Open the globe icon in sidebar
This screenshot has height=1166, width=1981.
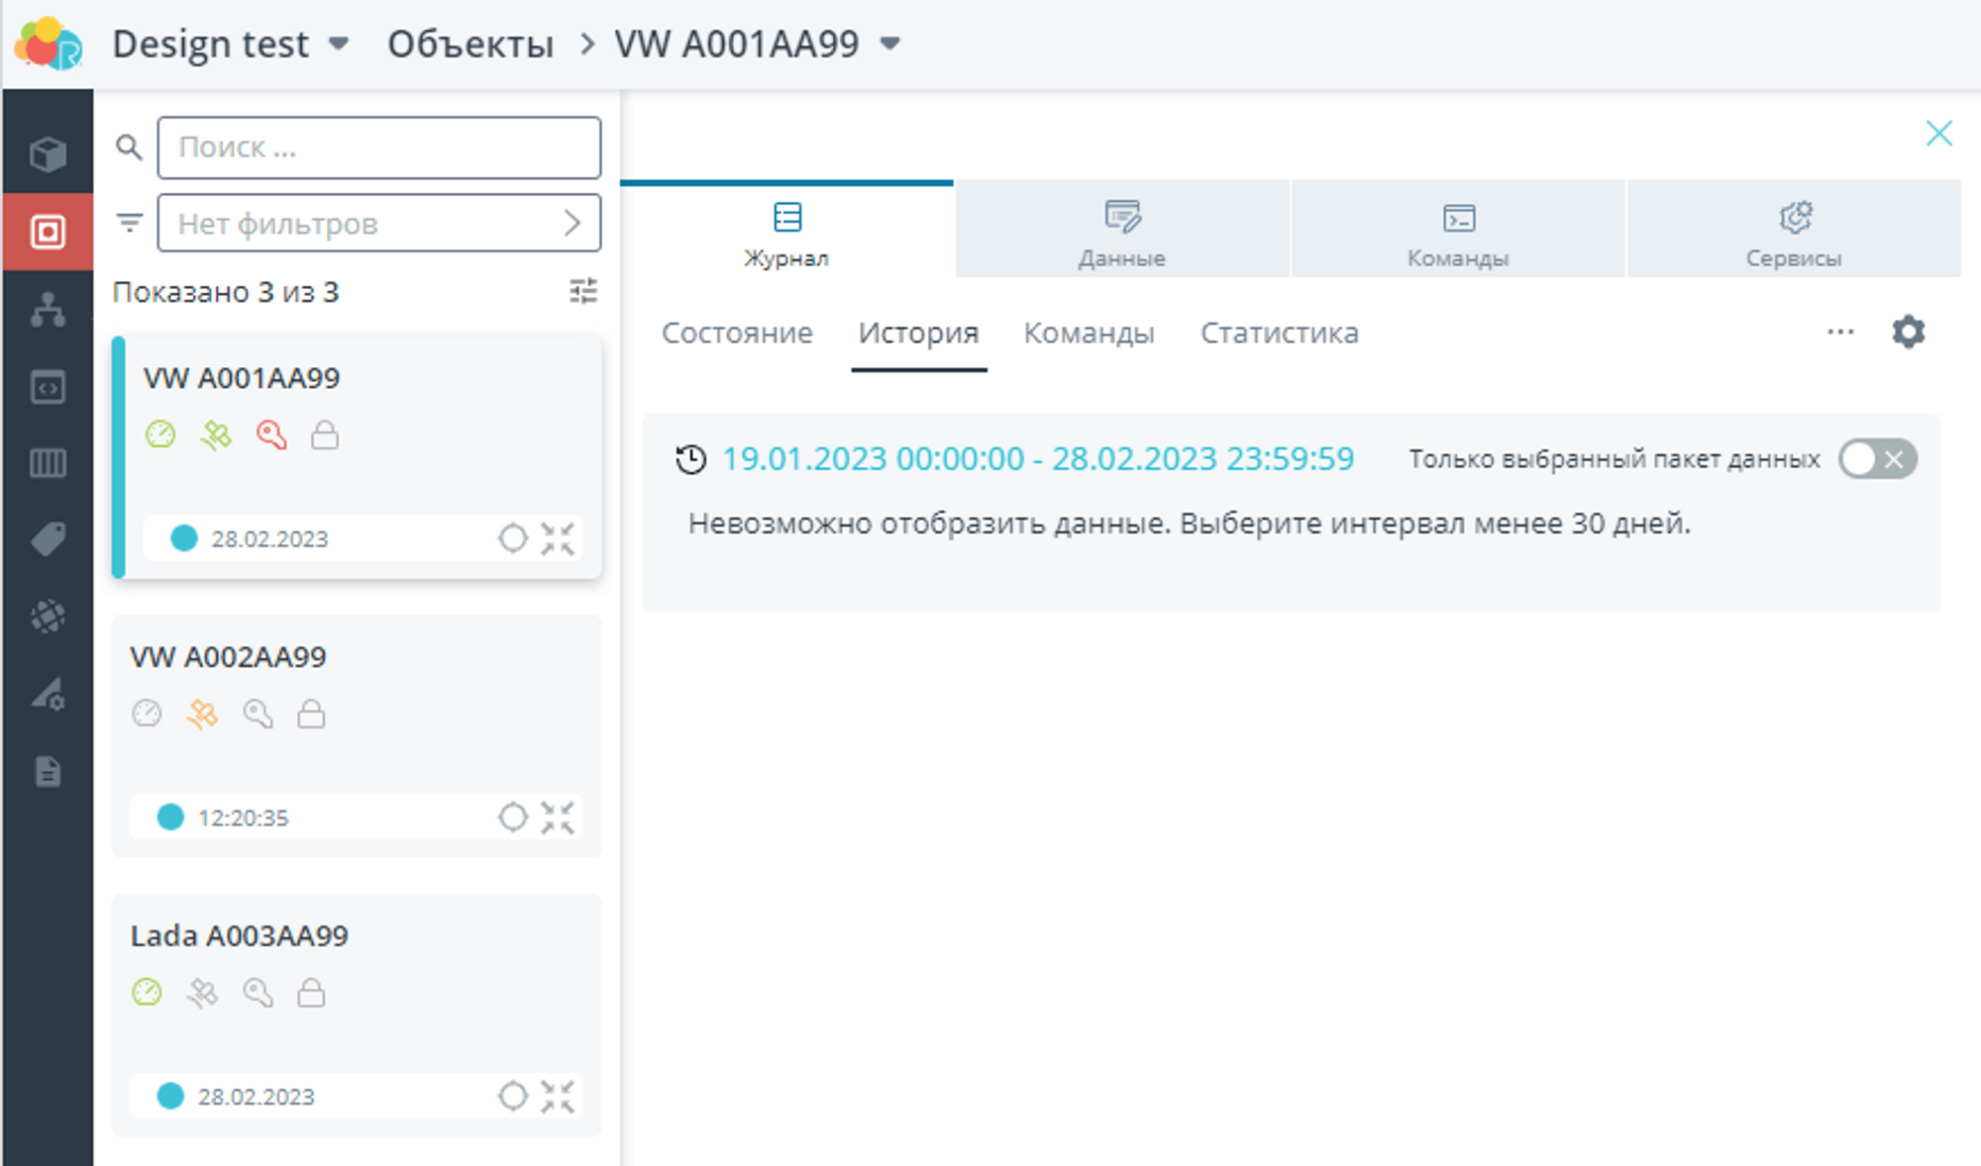click(48, 617)
